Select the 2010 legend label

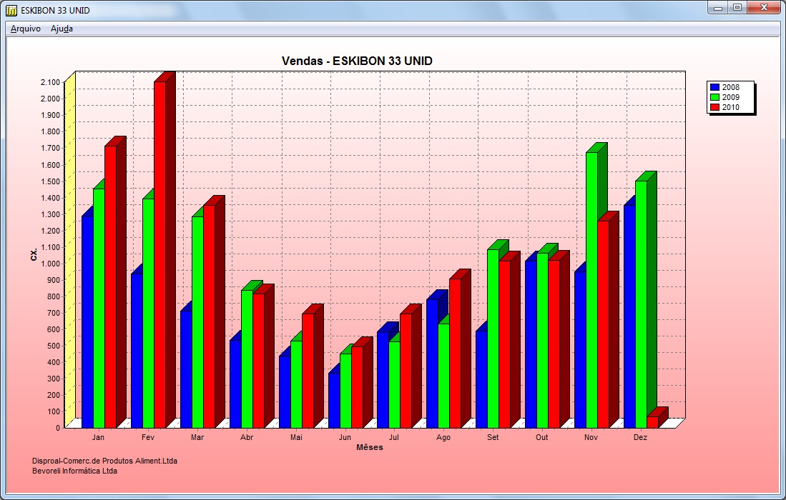click(x=731, y=108)
